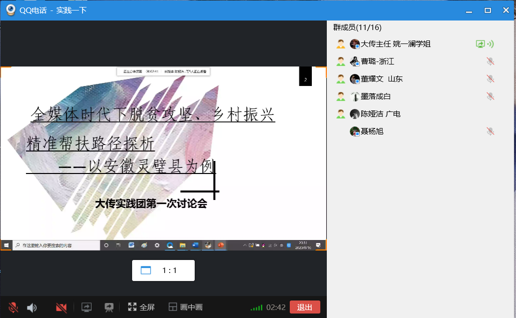Image resolution: width=516 pixels, height=318 pixels.
Task: Click the 1:1 zoom ratio control
Action: pos(163,270)
